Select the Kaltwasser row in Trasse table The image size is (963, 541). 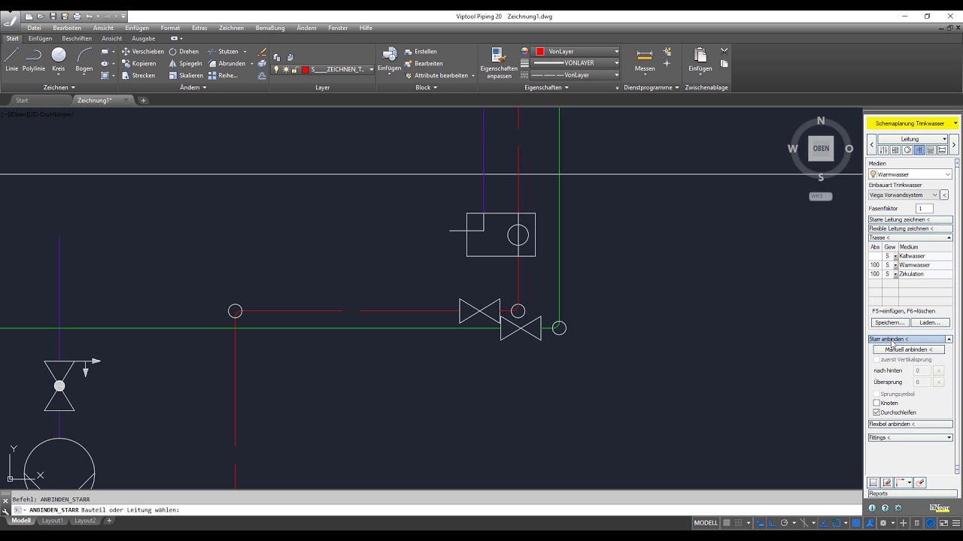tap(910, 256)
